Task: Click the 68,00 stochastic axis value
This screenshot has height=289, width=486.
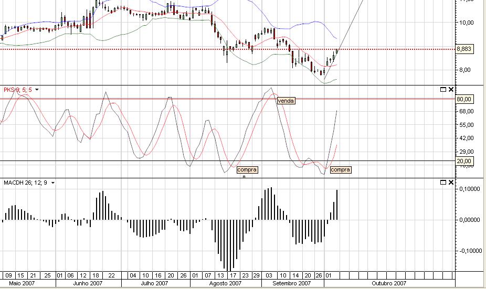Action: click(x=467, y=112)
